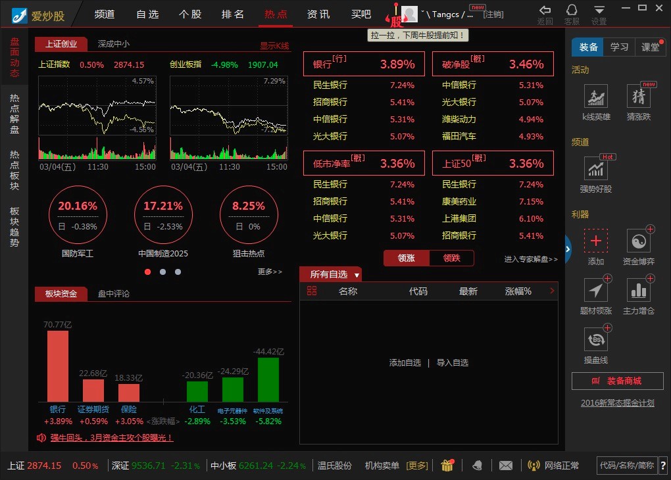Select 板块趋势 in left sidebar
Viewport: 671px width, 480px height.
14,227
